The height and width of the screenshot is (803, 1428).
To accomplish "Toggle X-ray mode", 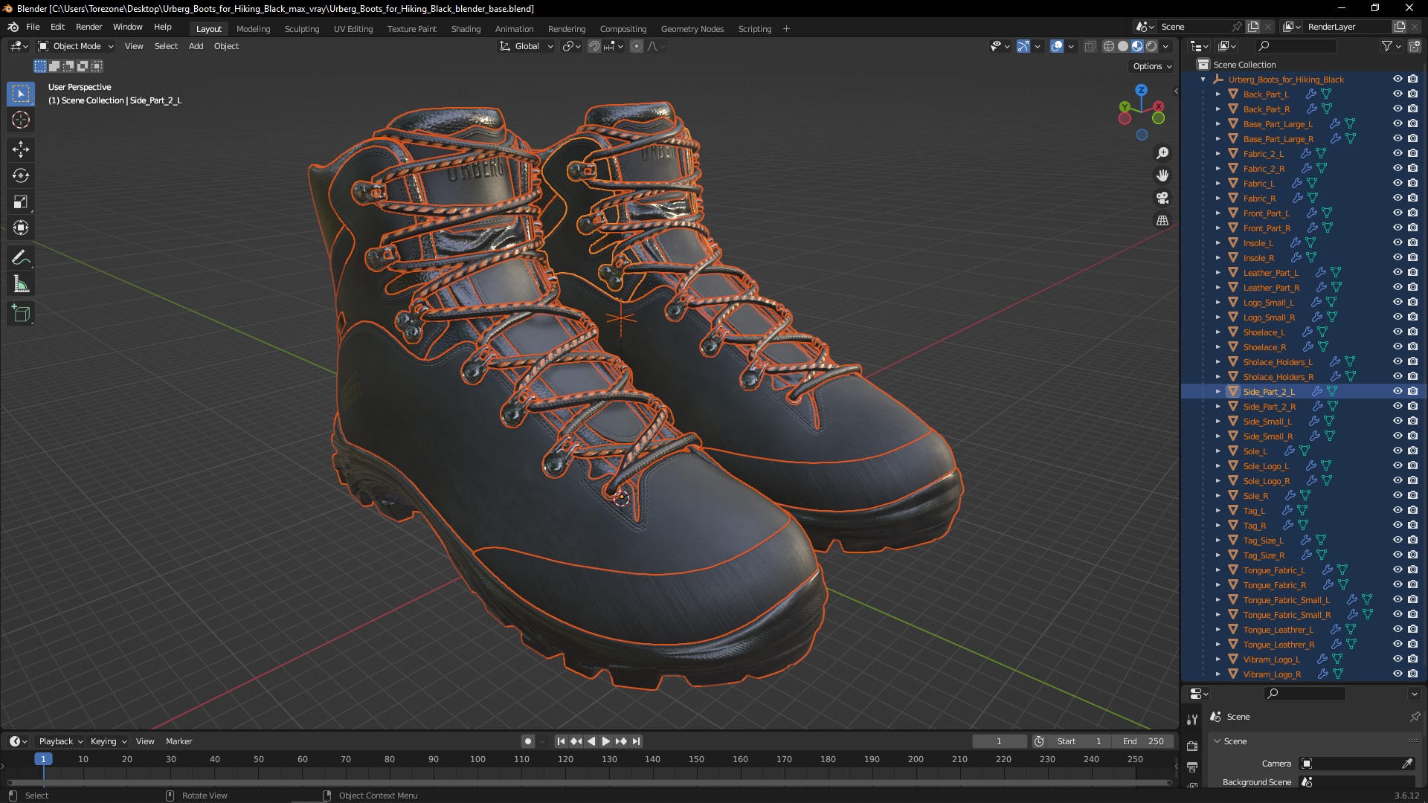I will pyautogui.click(x=1090, y=46).
